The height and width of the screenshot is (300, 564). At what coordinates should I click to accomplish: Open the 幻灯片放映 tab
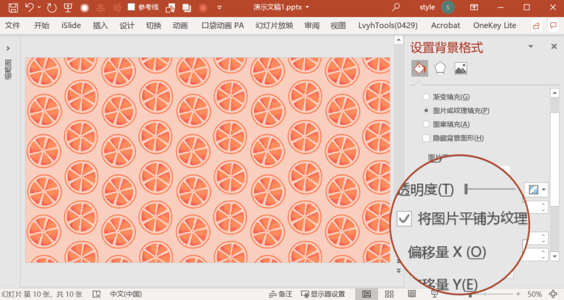(275, 26)
